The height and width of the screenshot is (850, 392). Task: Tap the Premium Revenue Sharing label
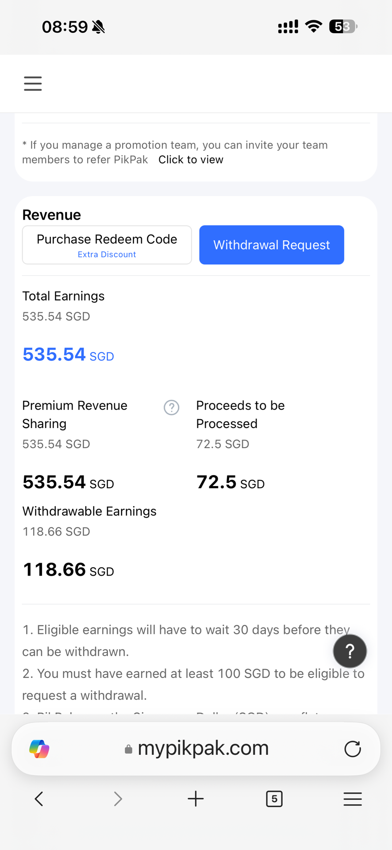[x=75, y=414]
